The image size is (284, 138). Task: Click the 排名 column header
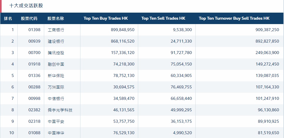8,18
